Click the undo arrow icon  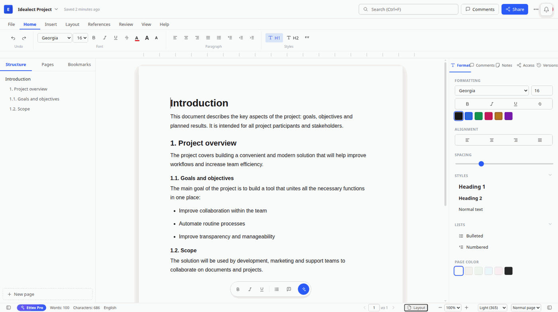pyautogui.click(x=13, y=38)
